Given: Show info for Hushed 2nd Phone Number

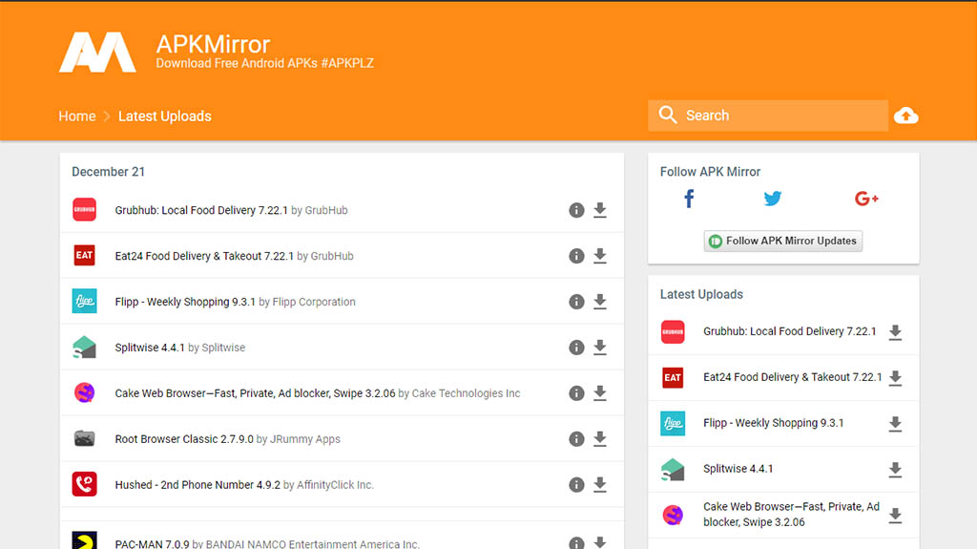Looking at the screenshot, I should click(576, 485).
